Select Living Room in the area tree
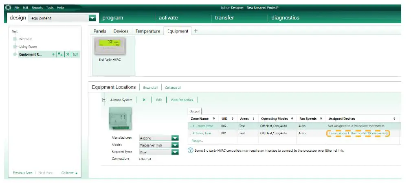 28,47
